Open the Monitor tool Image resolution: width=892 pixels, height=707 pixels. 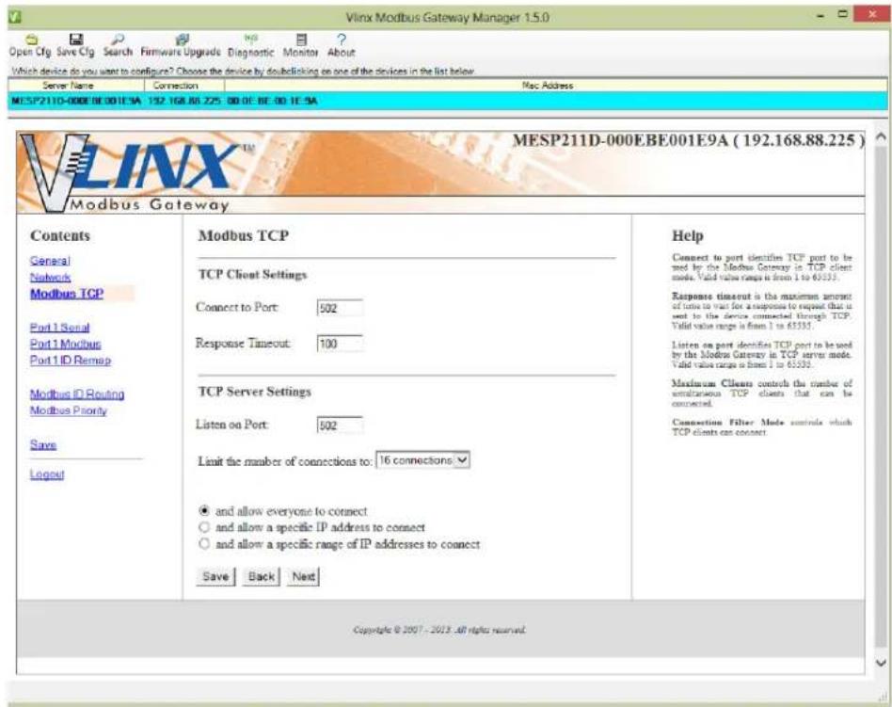click(301, 45)
